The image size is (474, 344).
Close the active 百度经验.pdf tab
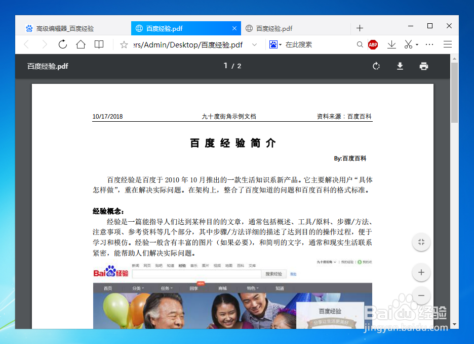click(x=234, y=28)
